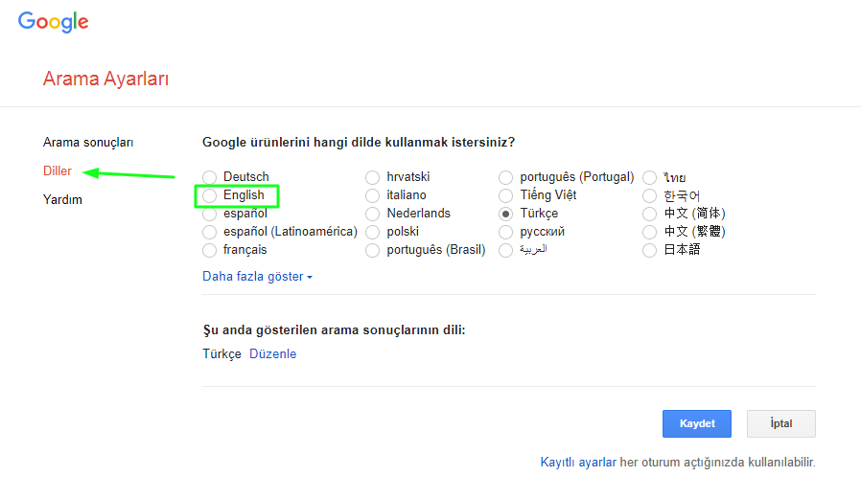Viewport: 861px width, 499px height.
Task: Select português (Portugal) radio button
Action: [505, 177]
